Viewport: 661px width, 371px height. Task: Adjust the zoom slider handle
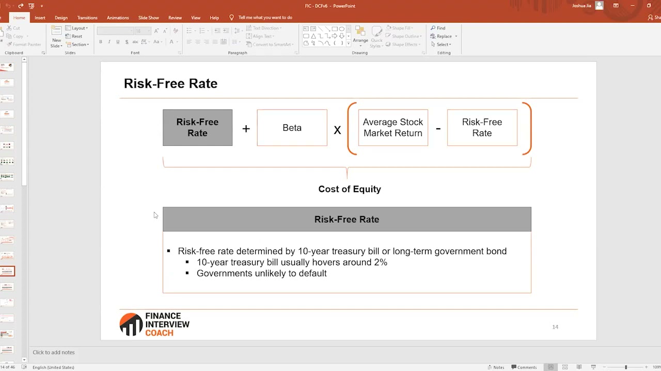(626, 367)
